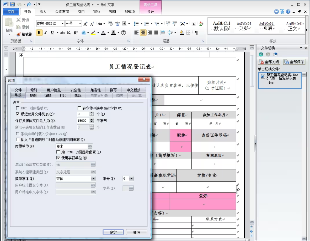Viewport: 310px width, 241px height.
Task: Select right alignment icon
Action: (x=150, y=33)
